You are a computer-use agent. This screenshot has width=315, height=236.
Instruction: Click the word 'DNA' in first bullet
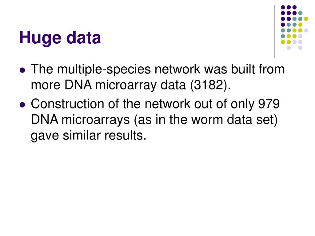coord(78,85)
